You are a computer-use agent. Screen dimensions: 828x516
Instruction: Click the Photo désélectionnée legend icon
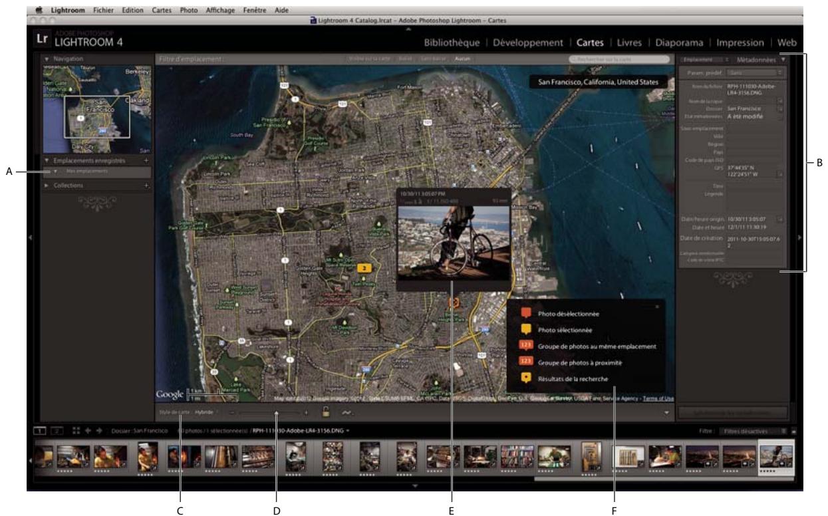point(526,313)
